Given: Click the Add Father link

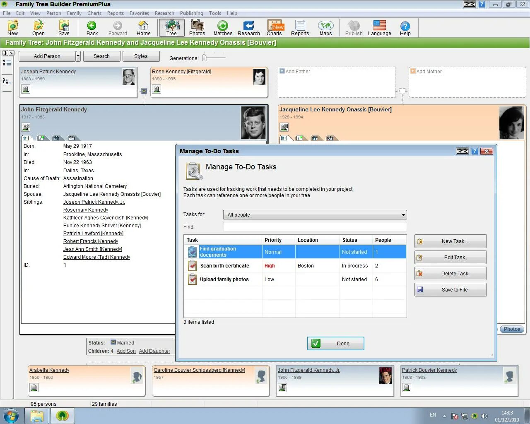Looking at the screenshot, I should [298, 71].
